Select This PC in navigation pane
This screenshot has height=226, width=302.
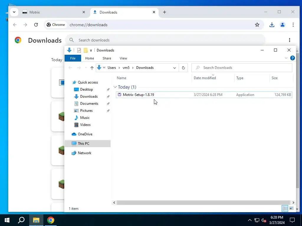click(x=88, y=144)
